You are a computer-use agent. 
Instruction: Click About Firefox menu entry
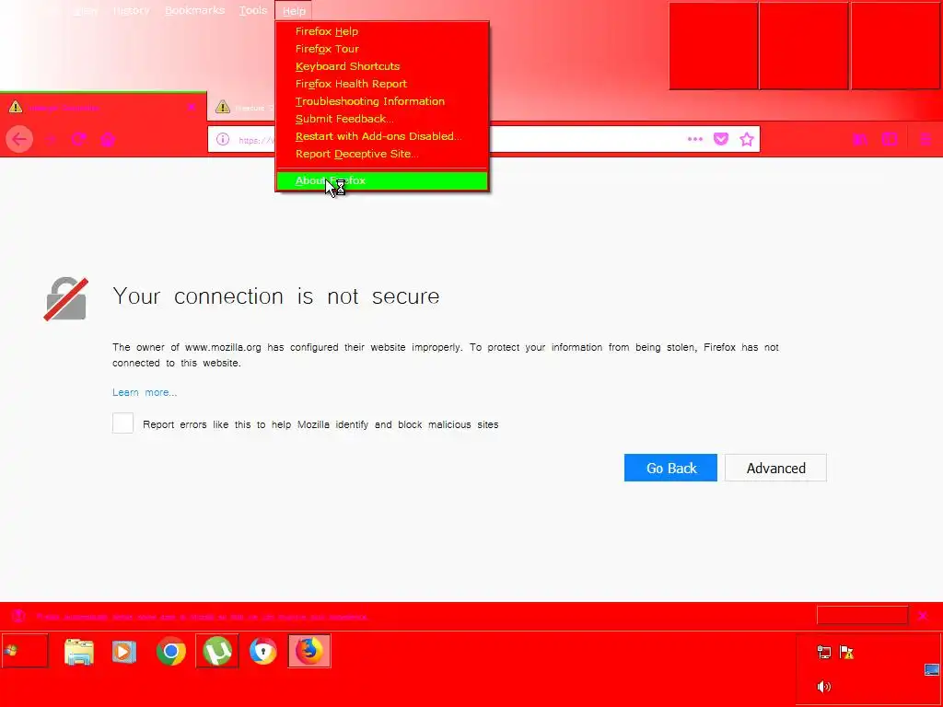pos(382,180)
